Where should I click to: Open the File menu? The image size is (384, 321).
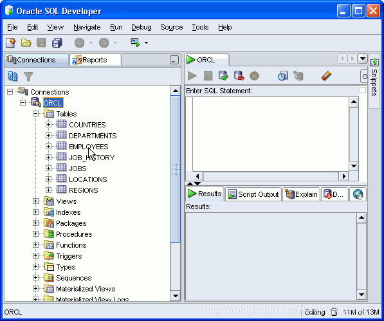[12, 27]
